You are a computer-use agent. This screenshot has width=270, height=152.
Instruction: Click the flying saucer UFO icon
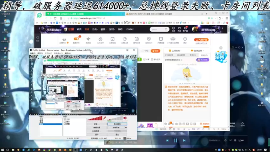173,39
